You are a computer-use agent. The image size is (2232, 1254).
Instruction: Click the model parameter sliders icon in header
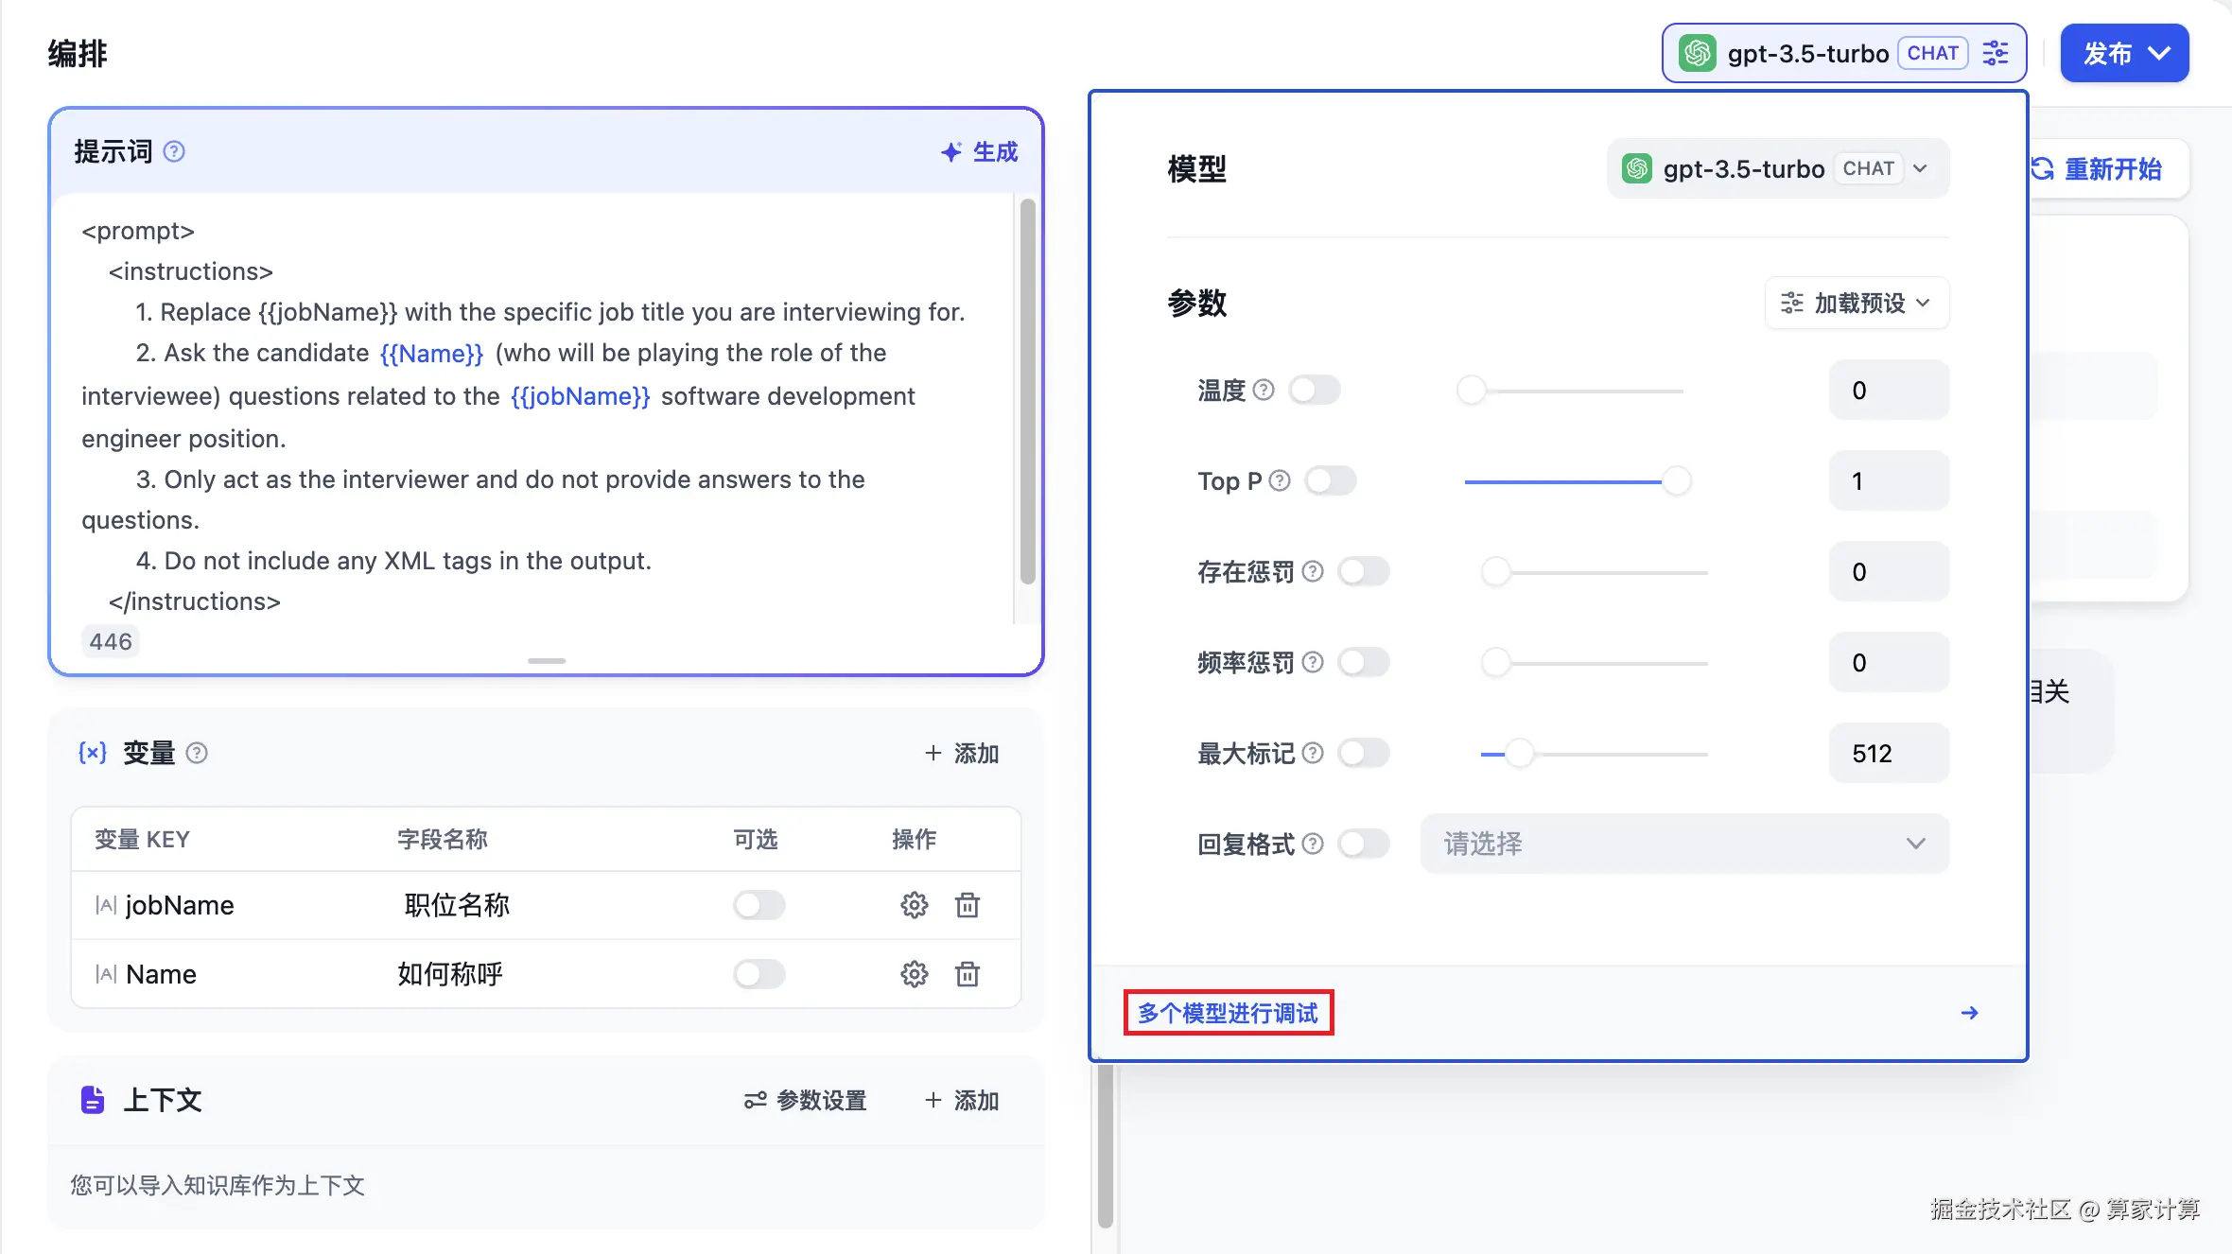point(1996,53)
